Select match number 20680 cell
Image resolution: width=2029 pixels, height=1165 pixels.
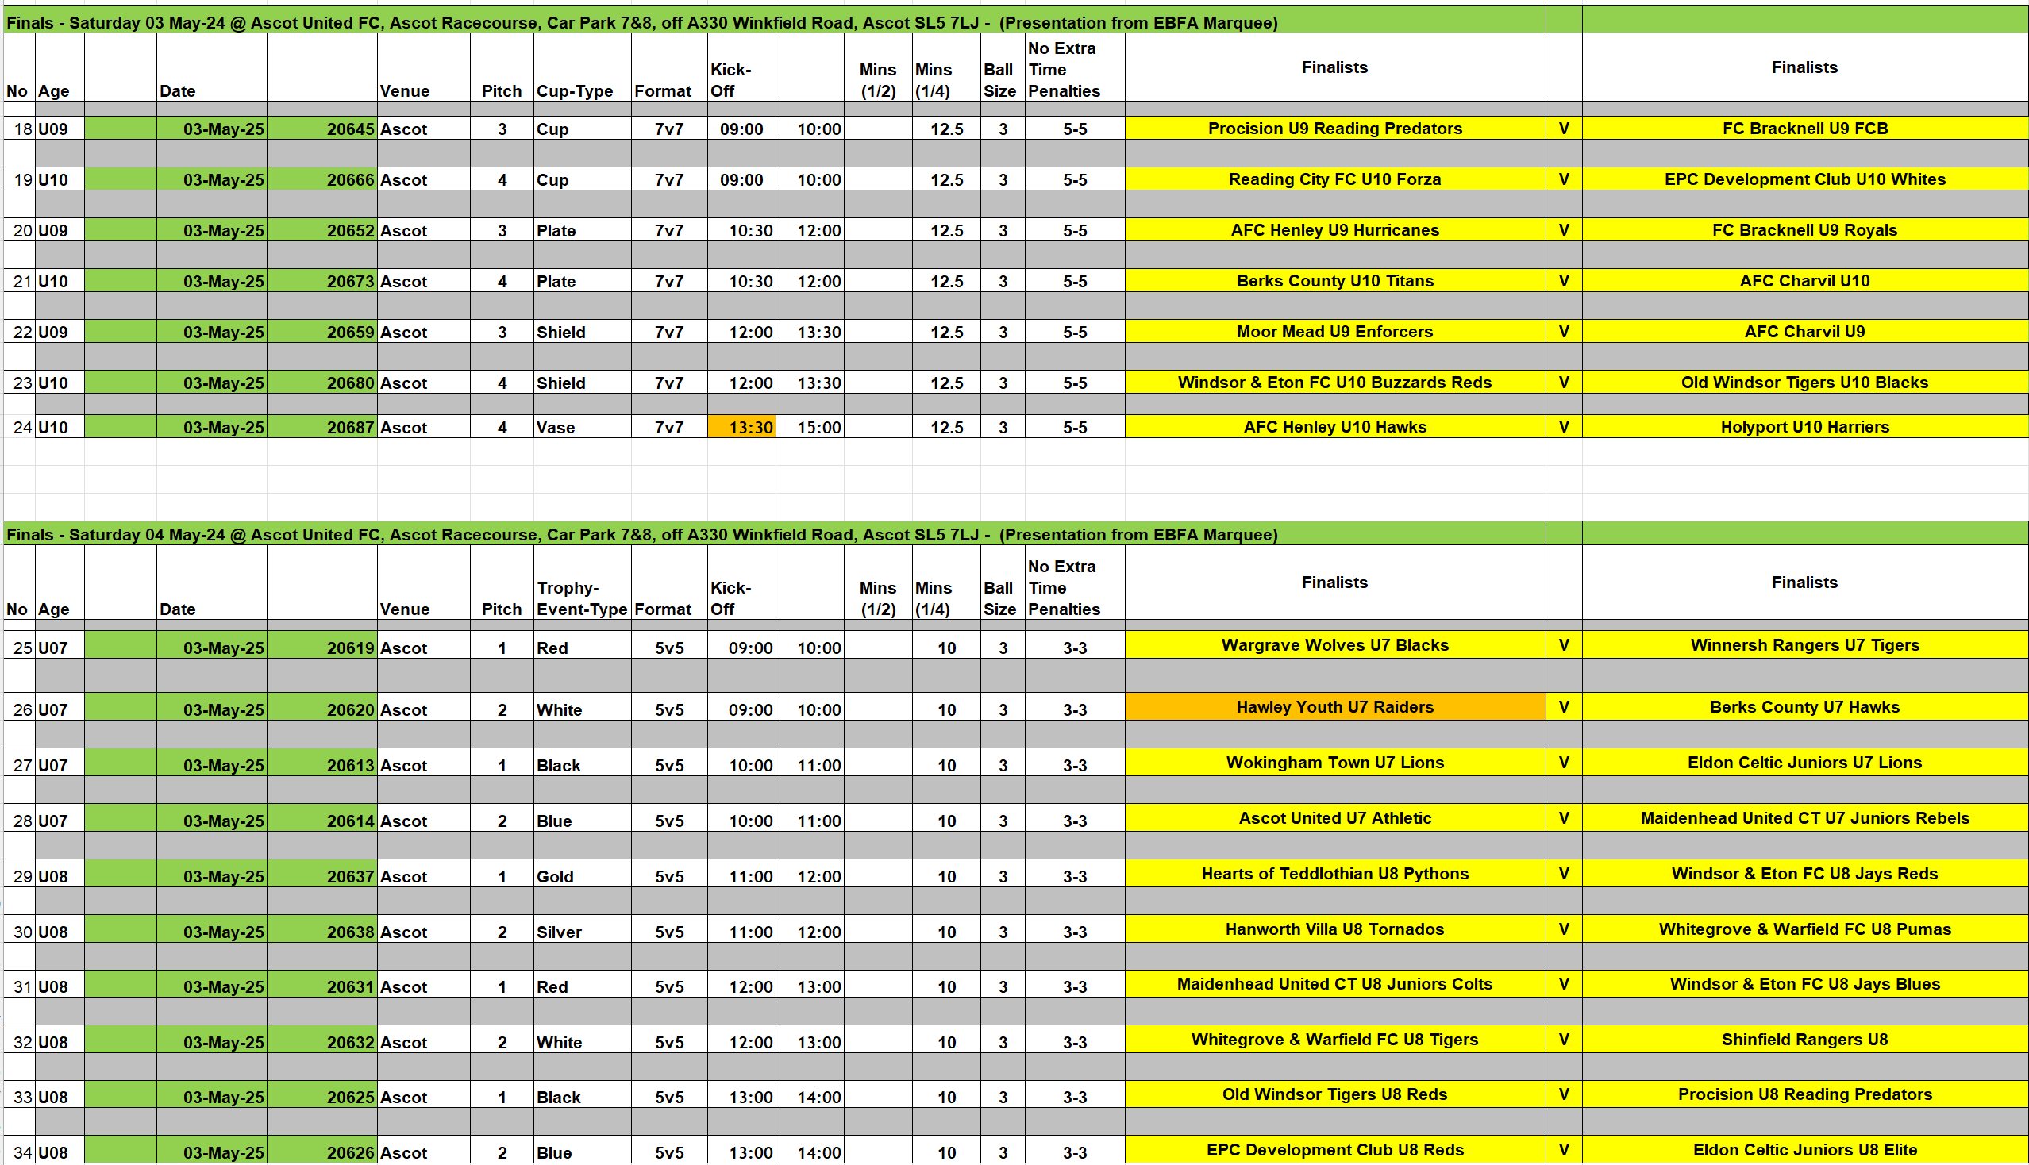pyautogui.click(x=321, y=383)
